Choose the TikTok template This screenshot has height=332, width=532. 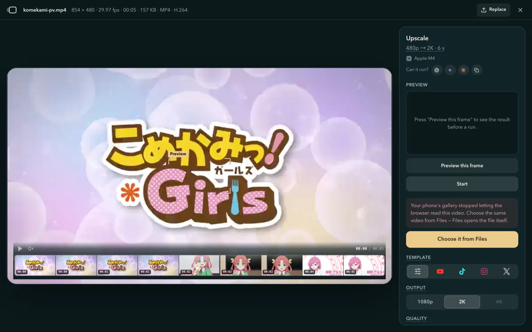point(462,271)
